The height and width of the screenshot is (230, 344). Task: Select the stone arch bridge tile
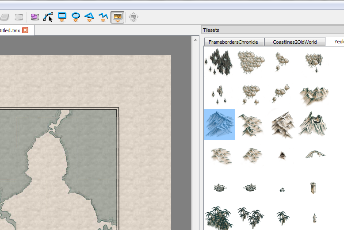315,154
